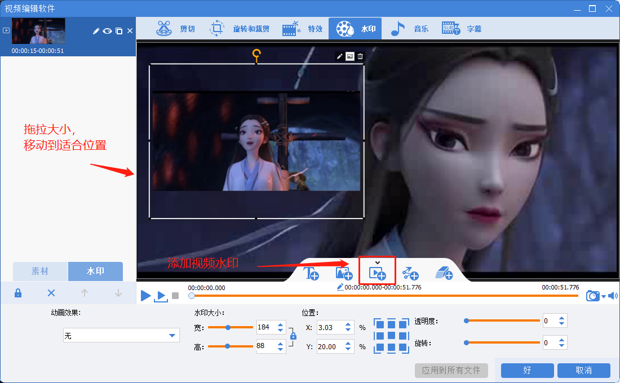The width and height of the screenshot is (620, 383).
Task: Click the orange rotation handle above watermark
Action: point(256,54)
